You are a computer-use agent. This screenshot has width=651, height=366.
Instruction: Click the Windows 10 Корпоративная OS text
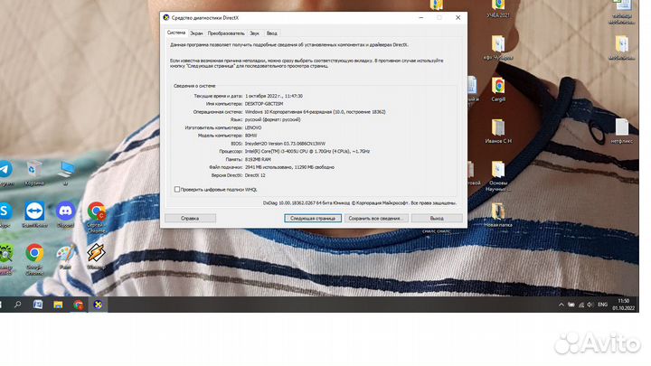coord(316,112)
